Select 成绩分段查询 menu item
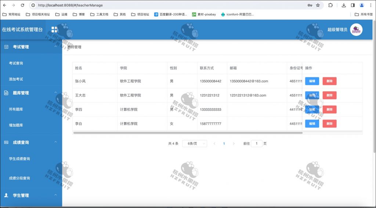This screenshot has height=208, width=376. pyautogui.click(x=19, y=178)
